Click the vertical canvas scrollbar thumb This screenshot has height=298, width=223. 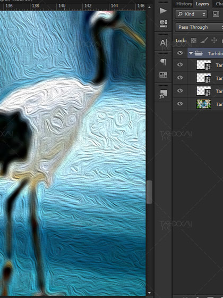[149, 192]
